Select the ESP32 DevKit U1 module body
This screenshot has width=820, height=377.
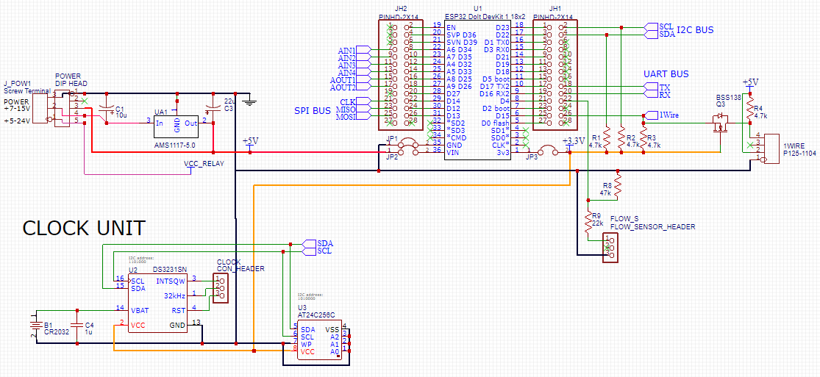coord(477,90)
